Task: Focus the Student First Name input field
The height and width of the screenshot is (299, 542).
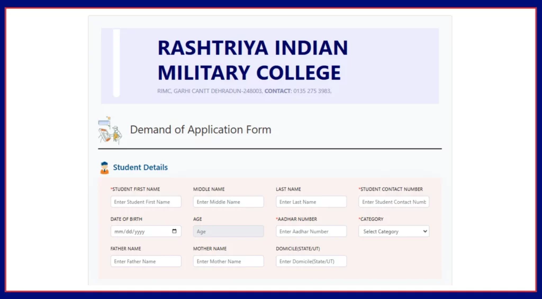Action: 146,202
